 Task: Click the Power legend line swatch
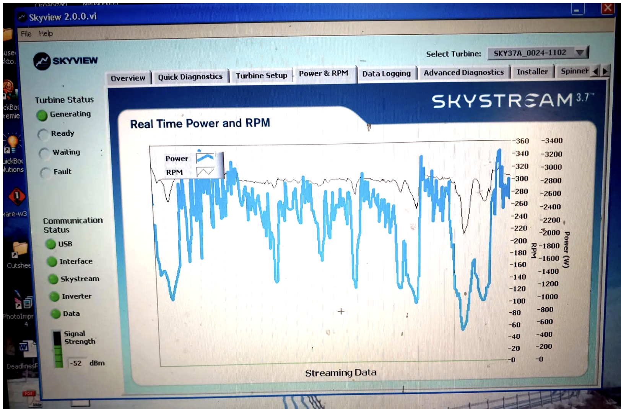(x=205, y=157)
